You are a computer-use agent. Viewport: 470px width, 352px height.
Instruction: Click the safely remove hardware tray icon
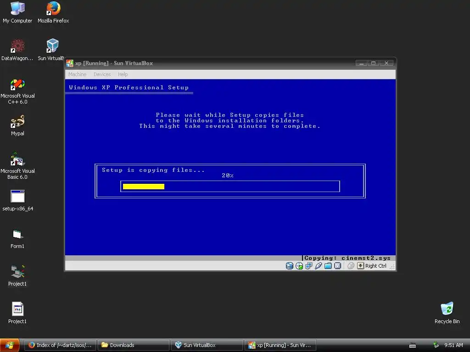(x=436, y=345)
